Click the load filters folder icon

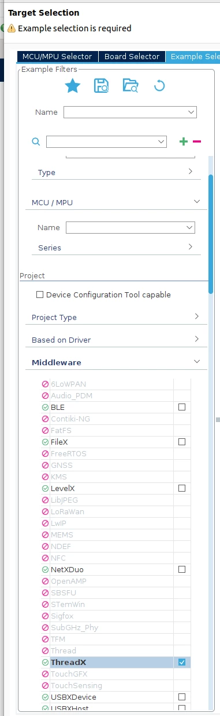pos(130,86)
